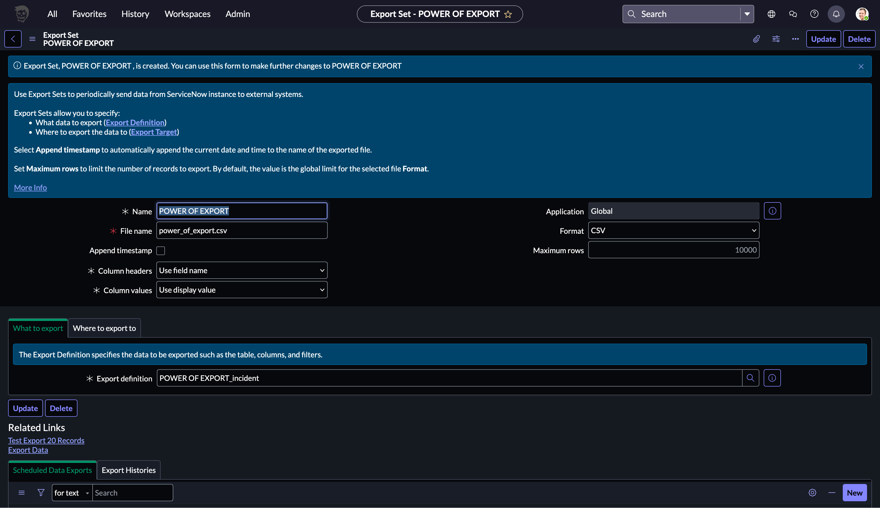Click the help question mark icon
This screenshot has width=880, height=508.
(814, 14)
